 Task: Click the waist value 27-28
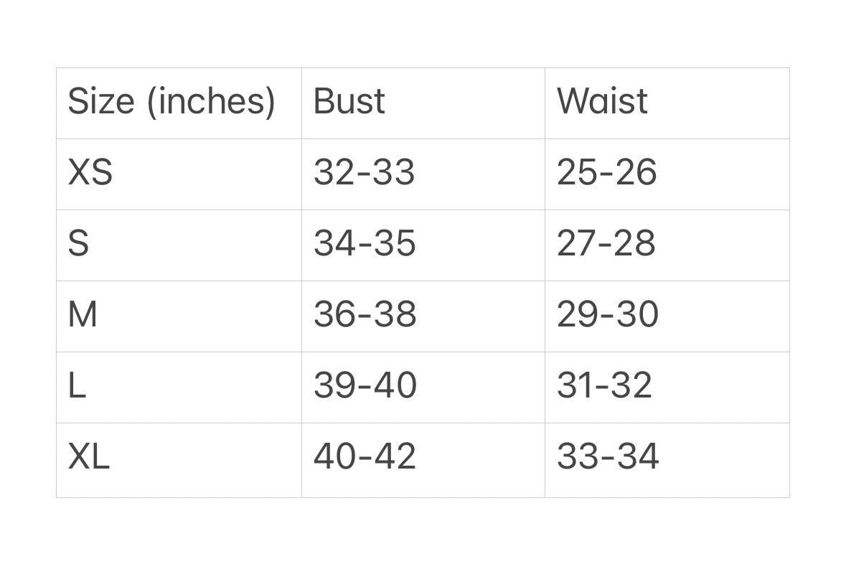pyautogui.click(x=606, y=244)
